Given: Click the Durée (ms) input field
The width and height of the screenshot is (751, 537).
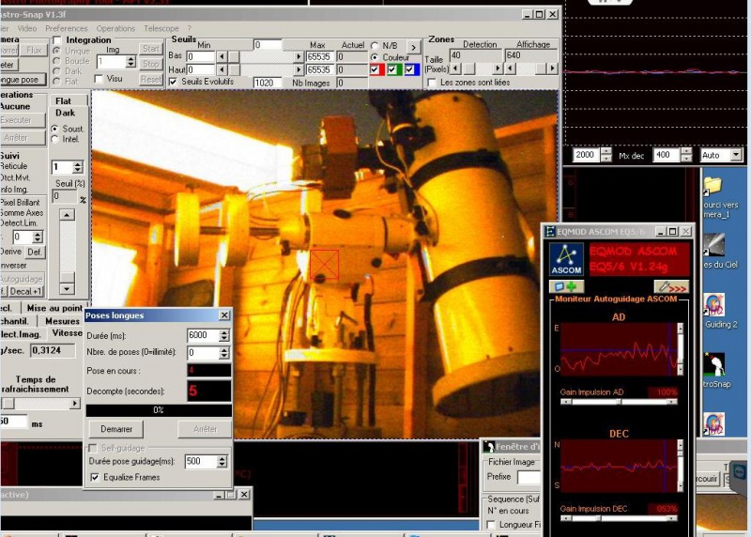Looking at the screenshot, I should pos(202,335).
